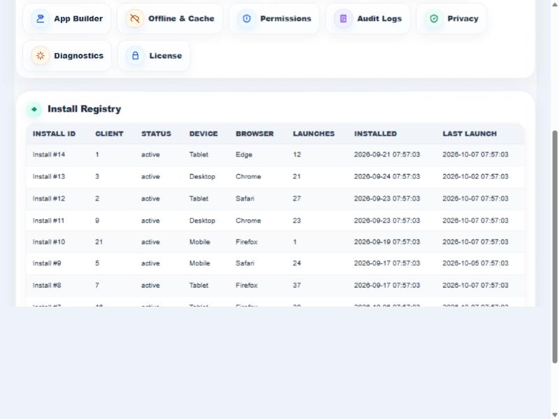Sort by BROWSER column header
This screenshot has width=559, height=419.
click(x=254, y=133)
